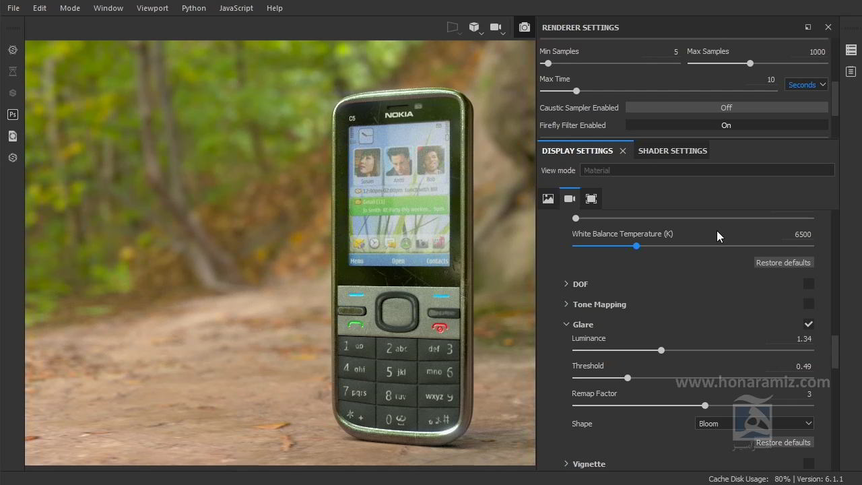Adjust the White Balance Temperature slider
This screenshot has width=862, height=485.
coord(636,246)
